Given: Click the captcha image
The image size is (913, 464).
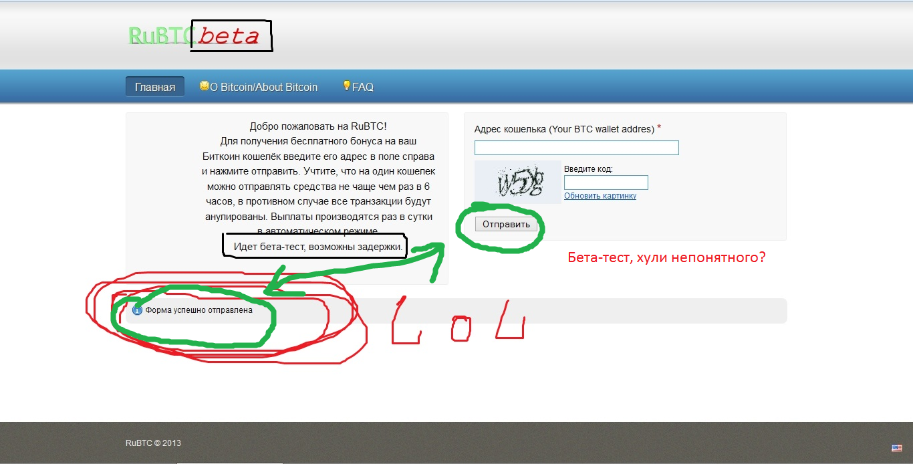Looking at the screenshot, I should click(x=518, y=182).
